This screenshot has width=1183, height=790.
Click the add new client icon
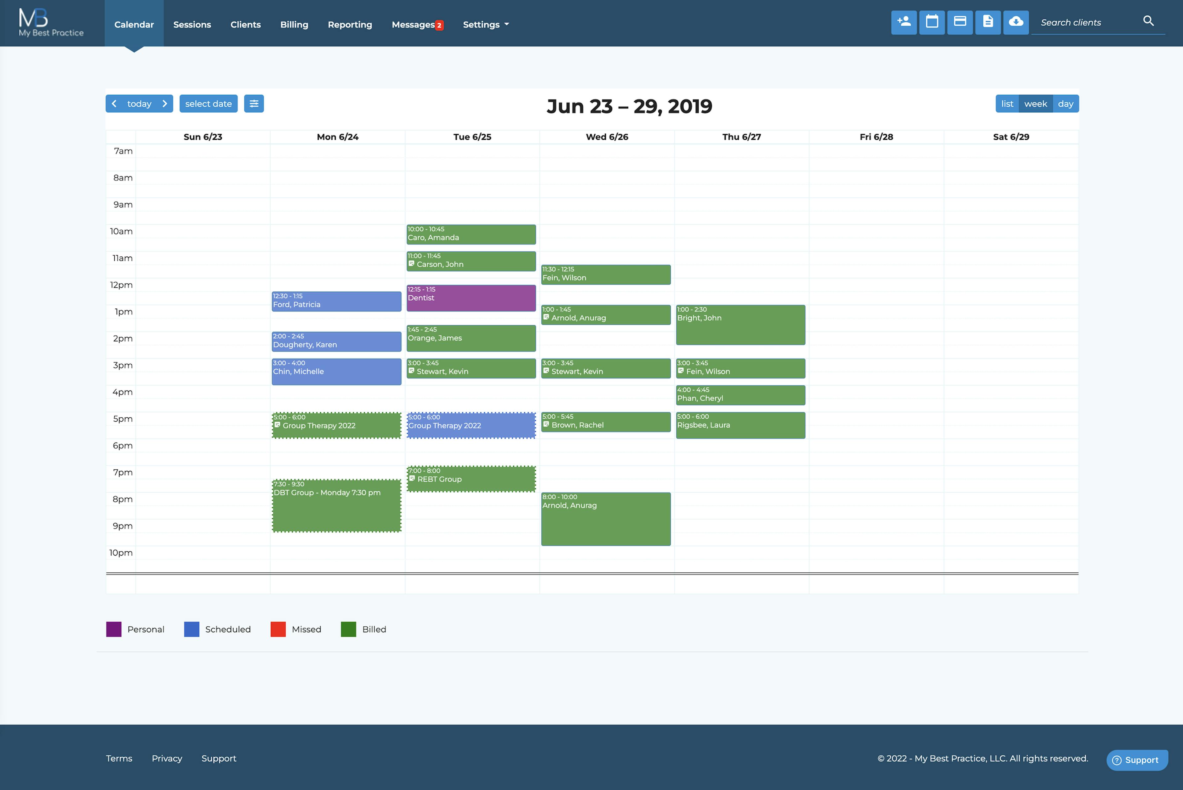click(x=903, y=22)
